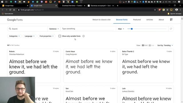The image size is (183, 103).
Task: Expand the Font properties dropdown
Action: tap(46, 36)
